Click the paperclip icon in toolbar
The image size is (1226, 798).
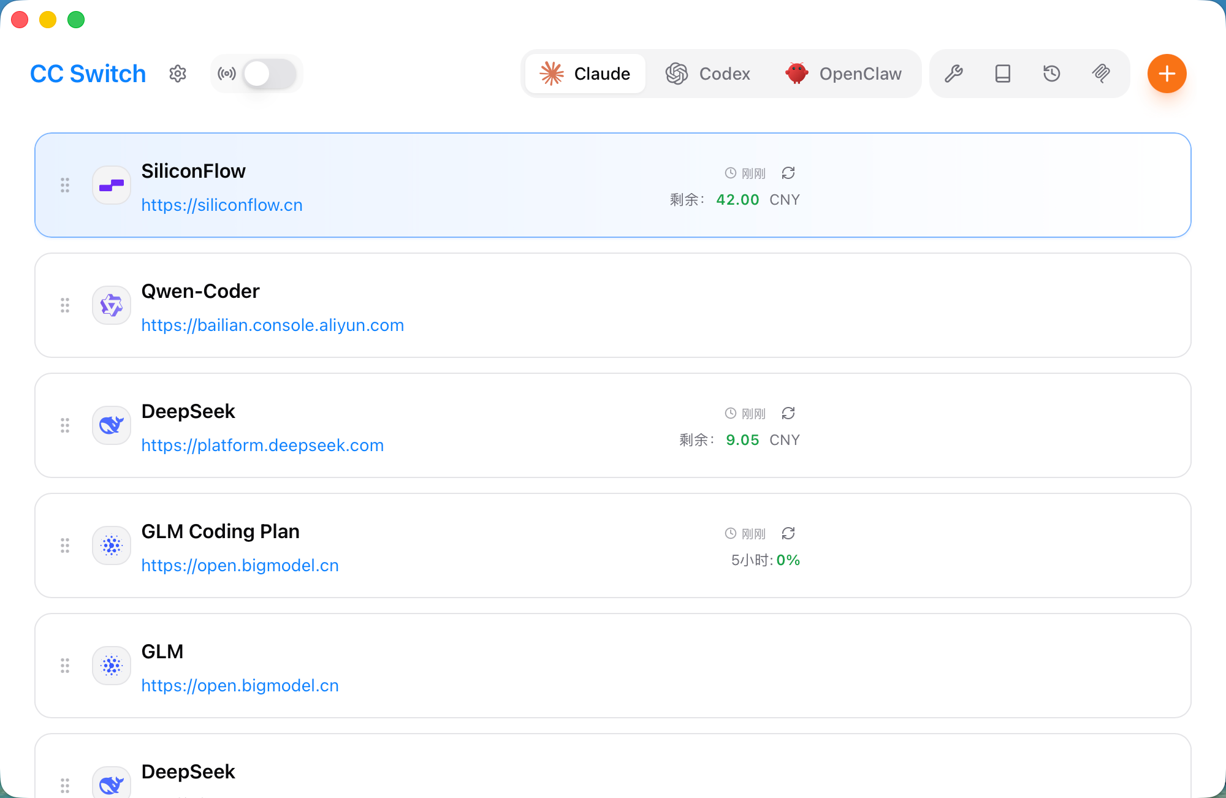[1101, 74]
